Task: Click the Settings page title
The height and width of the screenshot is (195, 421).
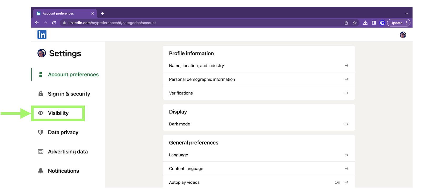Action: point(65,54)
